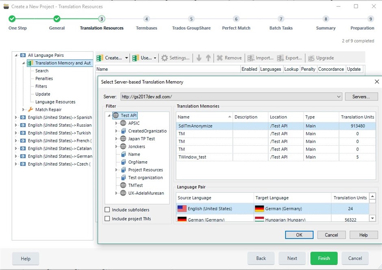Click the All Language Pairs icon
The height and width of the screenshot is (270, 382).
click(23, 55)
